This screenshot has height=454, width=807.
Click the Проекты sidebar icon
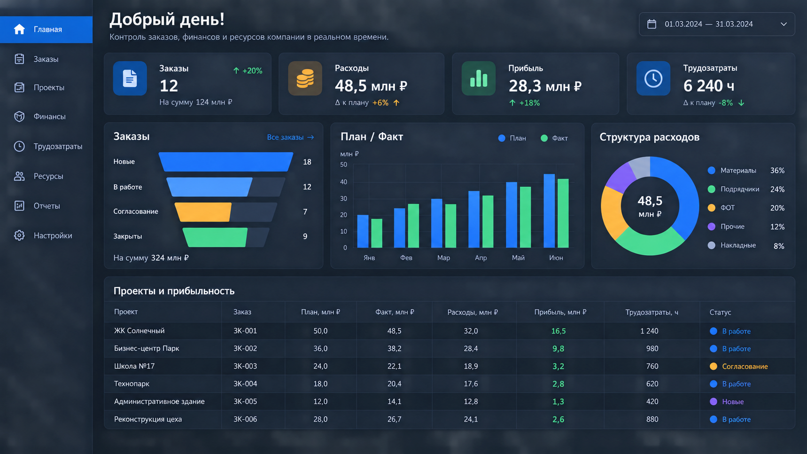(x=19, y=87)
